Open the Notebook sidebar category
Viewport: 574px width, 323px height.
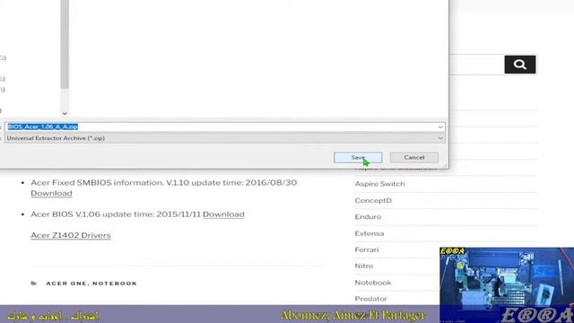(373, 283)
